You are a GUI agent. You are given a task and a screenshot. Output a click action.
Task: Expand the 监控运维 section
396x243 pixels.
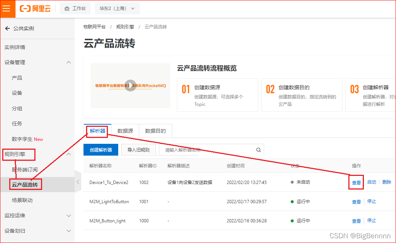(68, 215)
